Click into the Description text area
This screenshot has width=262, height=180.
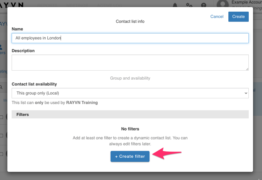point(130,62)
